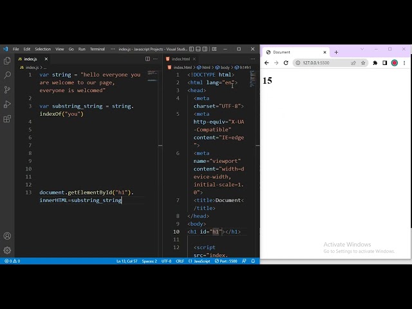Viewport: 412px width, 309px height.
Task: Change line ending via CRLF
Action: tap(180, 261)
